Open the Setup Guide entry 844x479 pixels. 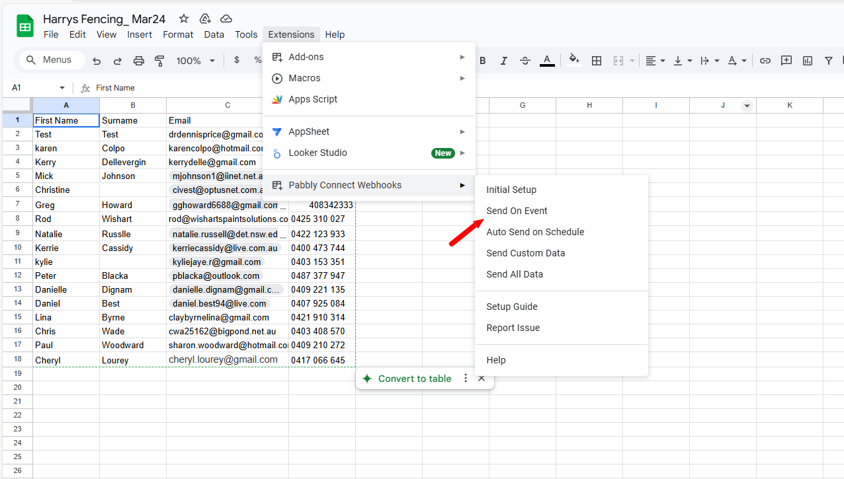click(x=562, y=307)
